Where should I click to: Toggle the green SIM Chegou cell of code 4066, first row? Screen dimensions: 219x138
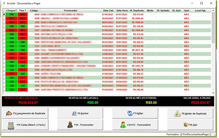(x=11, y=15)
